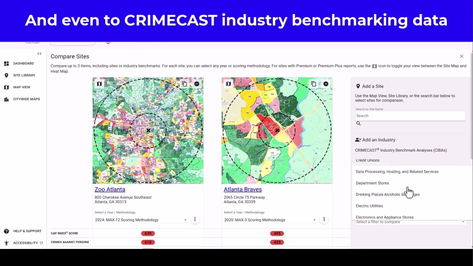Click Atlanta Braves Crimes Against Persons score 435

click(x=277, y=242)
